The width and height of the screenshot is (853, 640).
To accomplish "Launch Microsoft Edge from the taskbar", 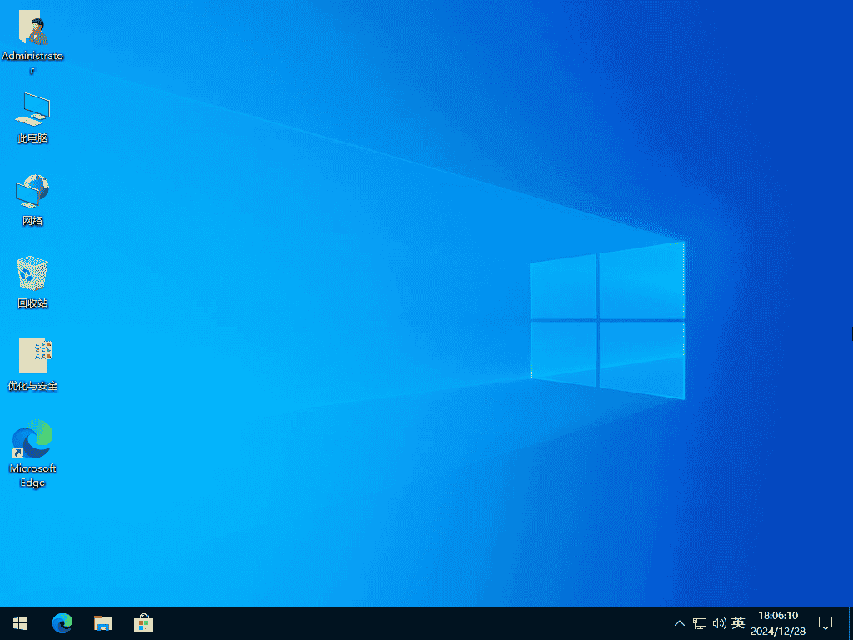I will pos(62,623).
